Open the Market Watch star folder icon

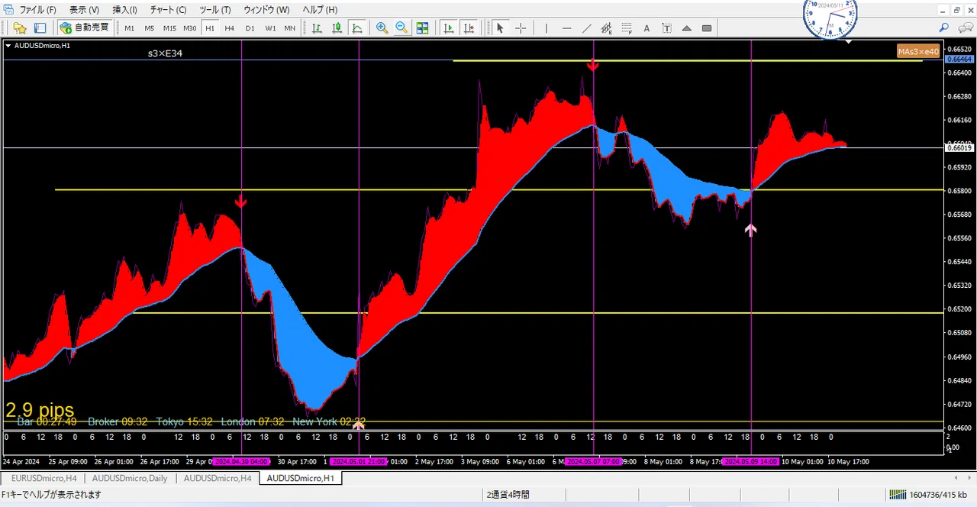coord(20,27)
